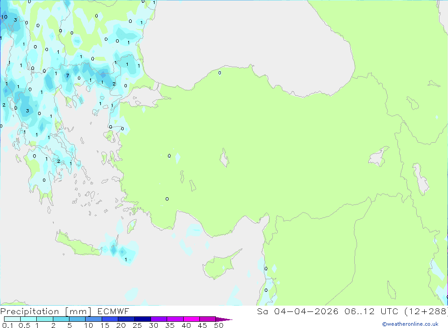
Task: Click the '20' legend scale label
Action: [x=121, y=325]
